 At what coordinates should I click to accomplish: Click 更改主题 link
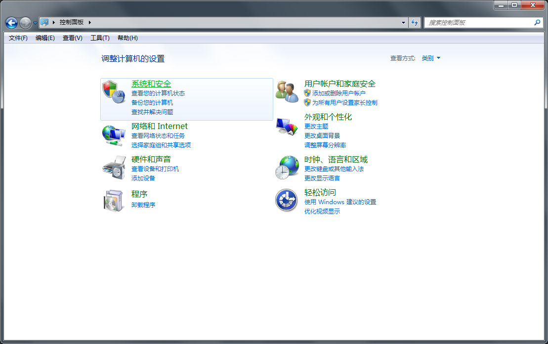[x=316, y=126]
